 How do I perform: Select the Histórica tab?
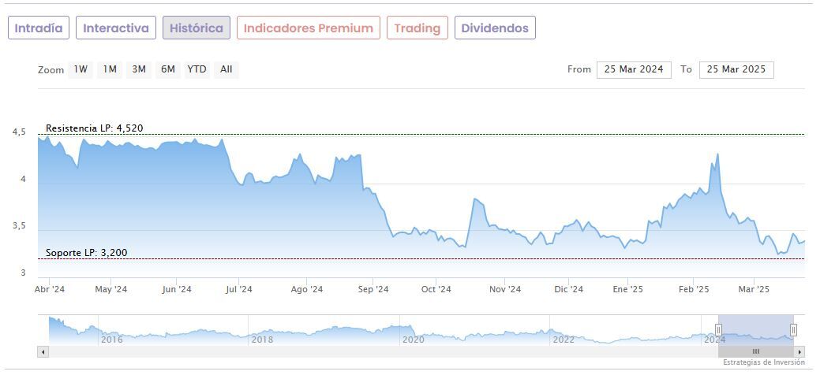[x=197, y=28]
